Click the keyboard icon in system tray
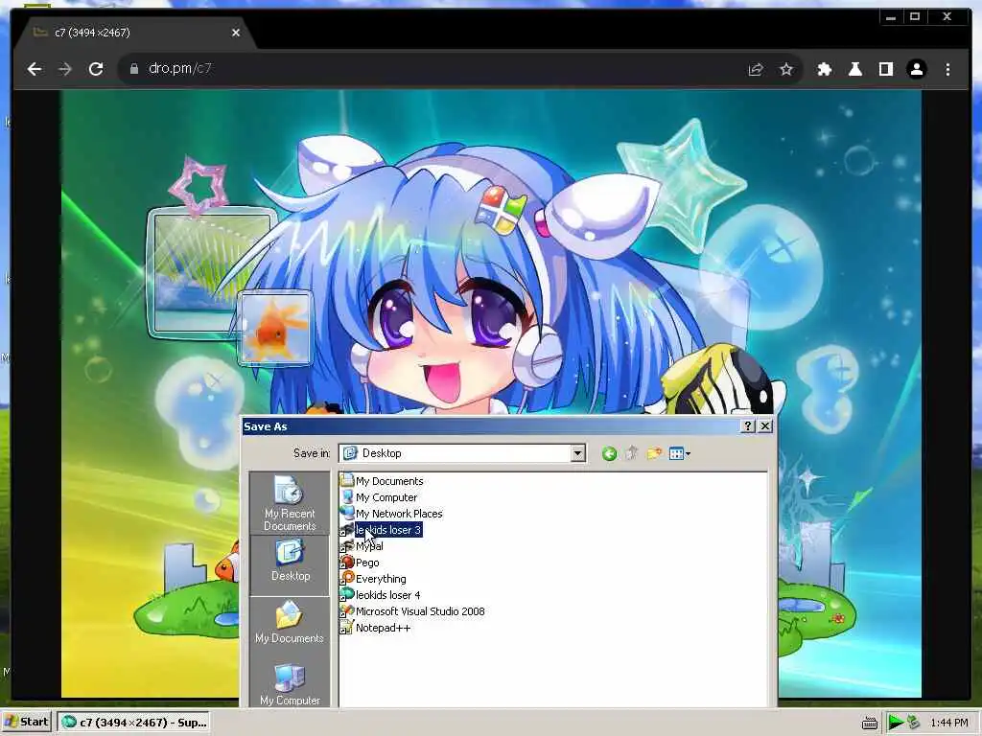982x736 pixels. point(869,723)
